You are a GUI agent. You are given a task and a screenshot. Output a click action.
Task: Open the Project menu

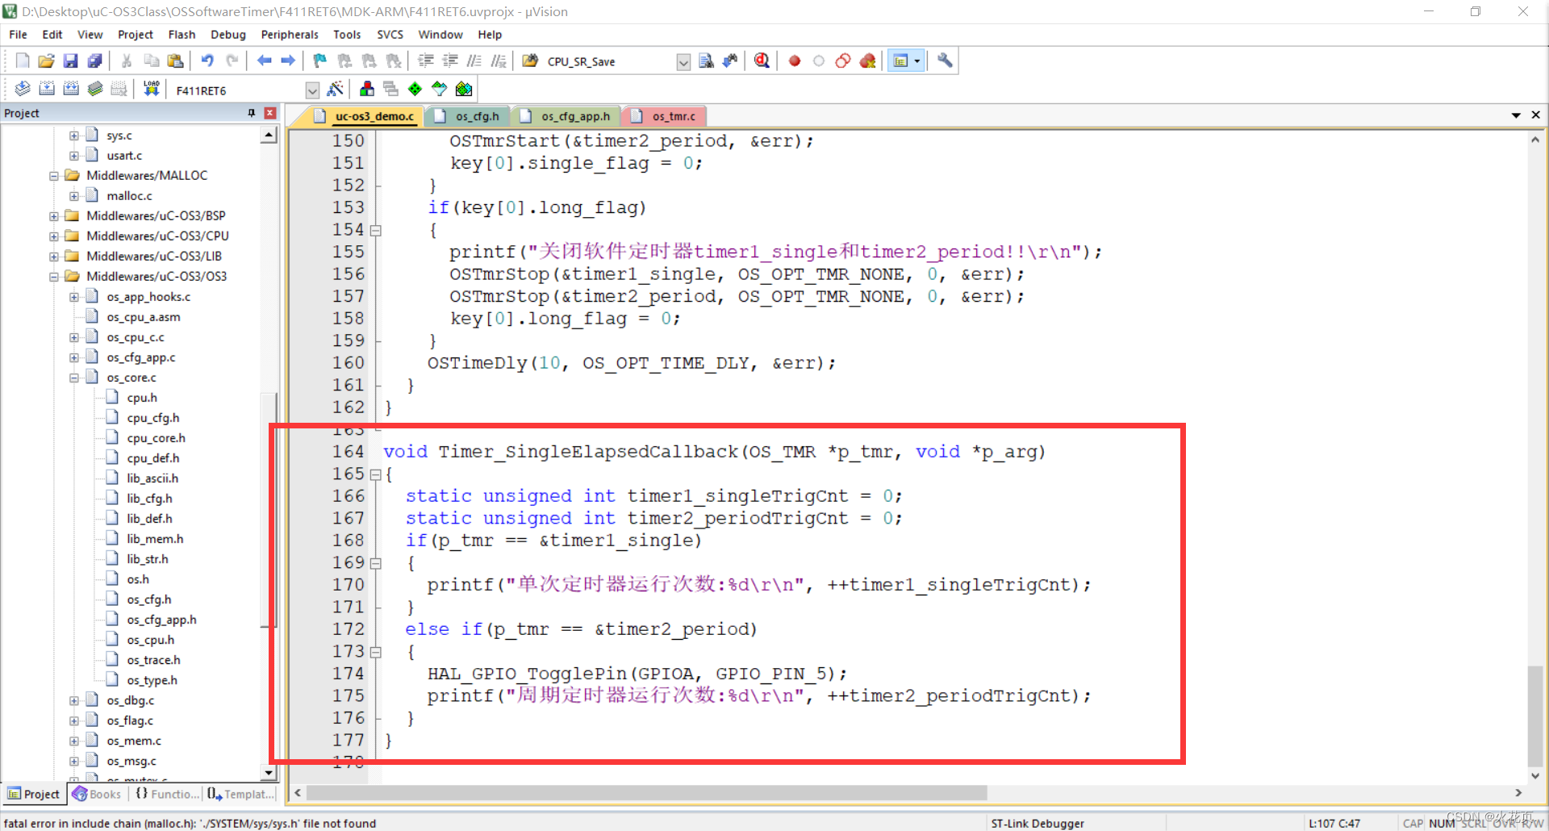135,35
